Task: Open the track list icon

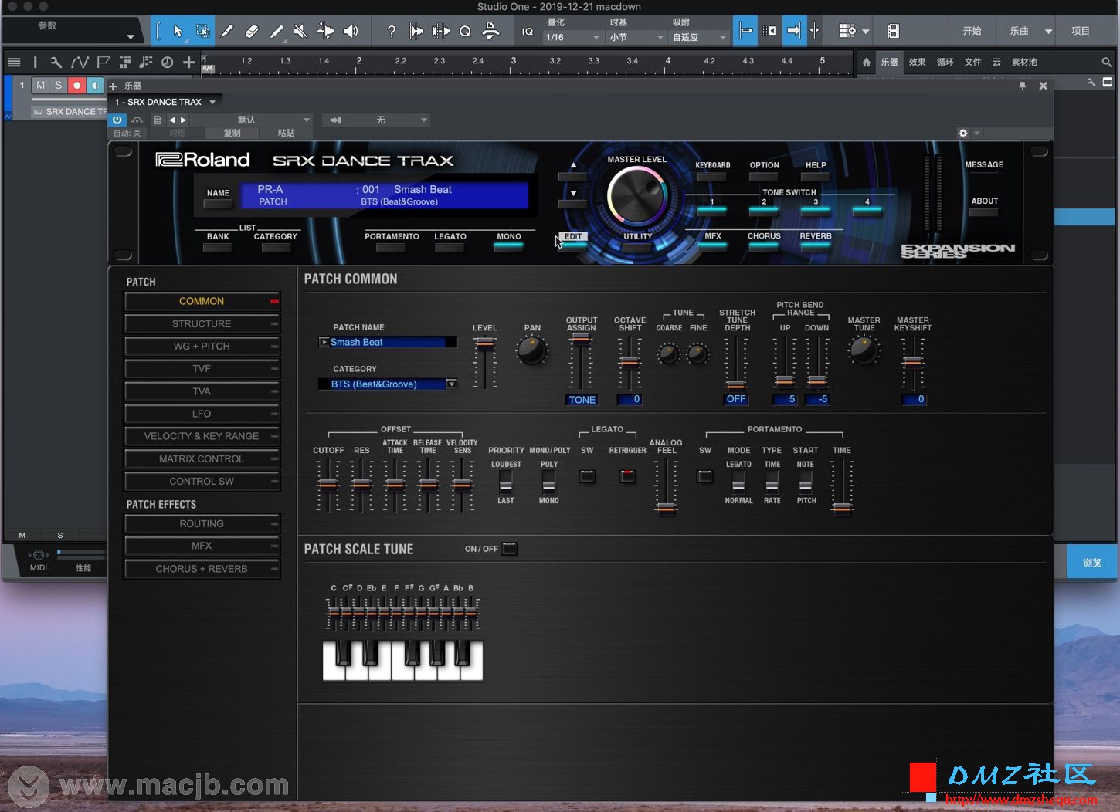Action: (x=14, y=63)
